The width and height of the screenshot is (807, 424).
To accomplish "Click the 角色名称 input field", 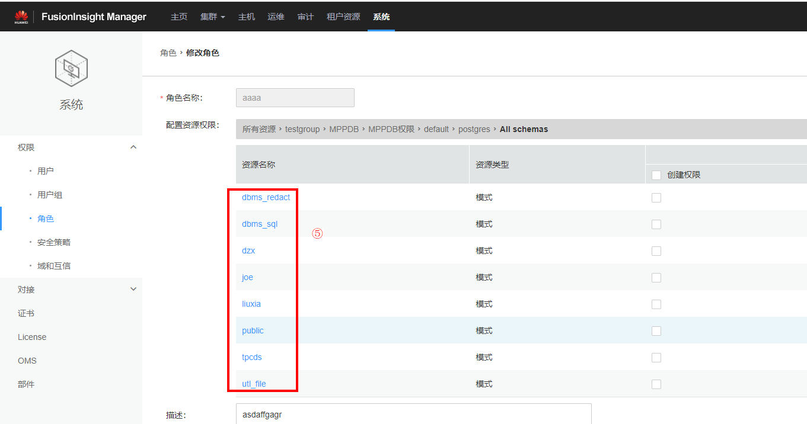I will click(295, 98).
